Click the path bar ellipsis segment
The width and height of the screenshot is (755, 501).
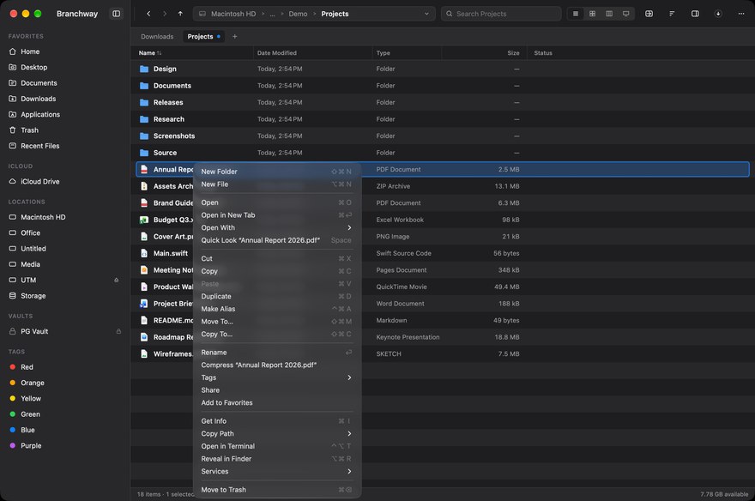click(x=272, y=14)
